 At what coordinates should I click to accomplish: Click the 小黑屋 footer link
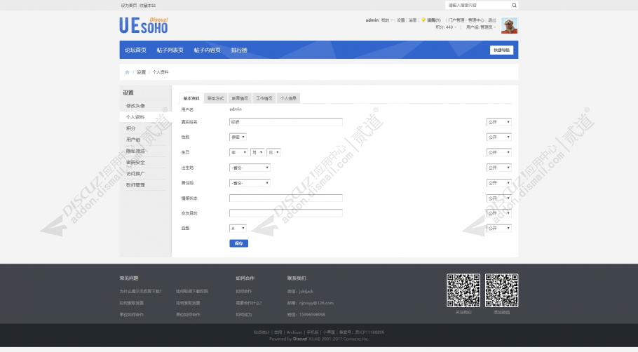tap(329, 332)
